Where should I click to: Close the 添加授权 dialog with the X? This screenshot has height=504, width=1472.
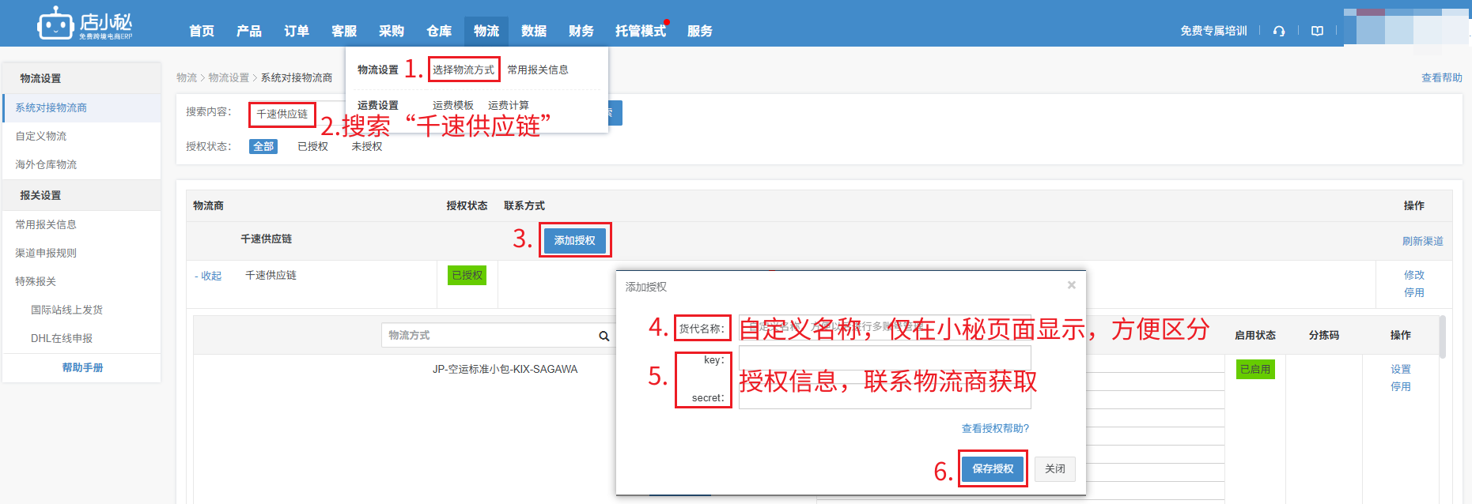1072,285
